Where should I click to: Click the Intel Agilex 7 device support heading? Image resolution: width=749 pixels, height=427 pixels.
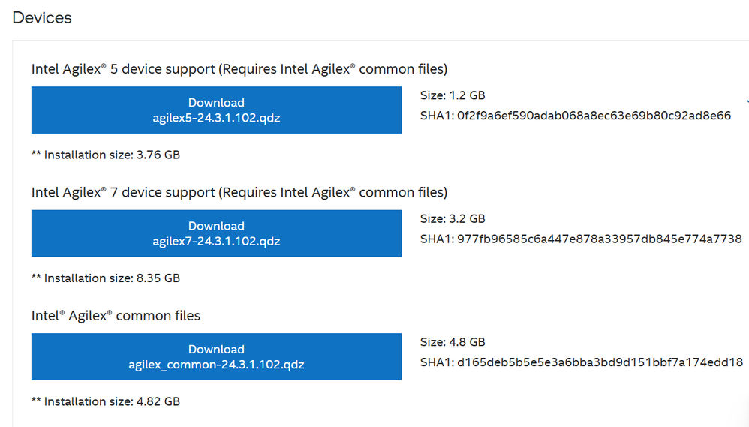[239, 193]
